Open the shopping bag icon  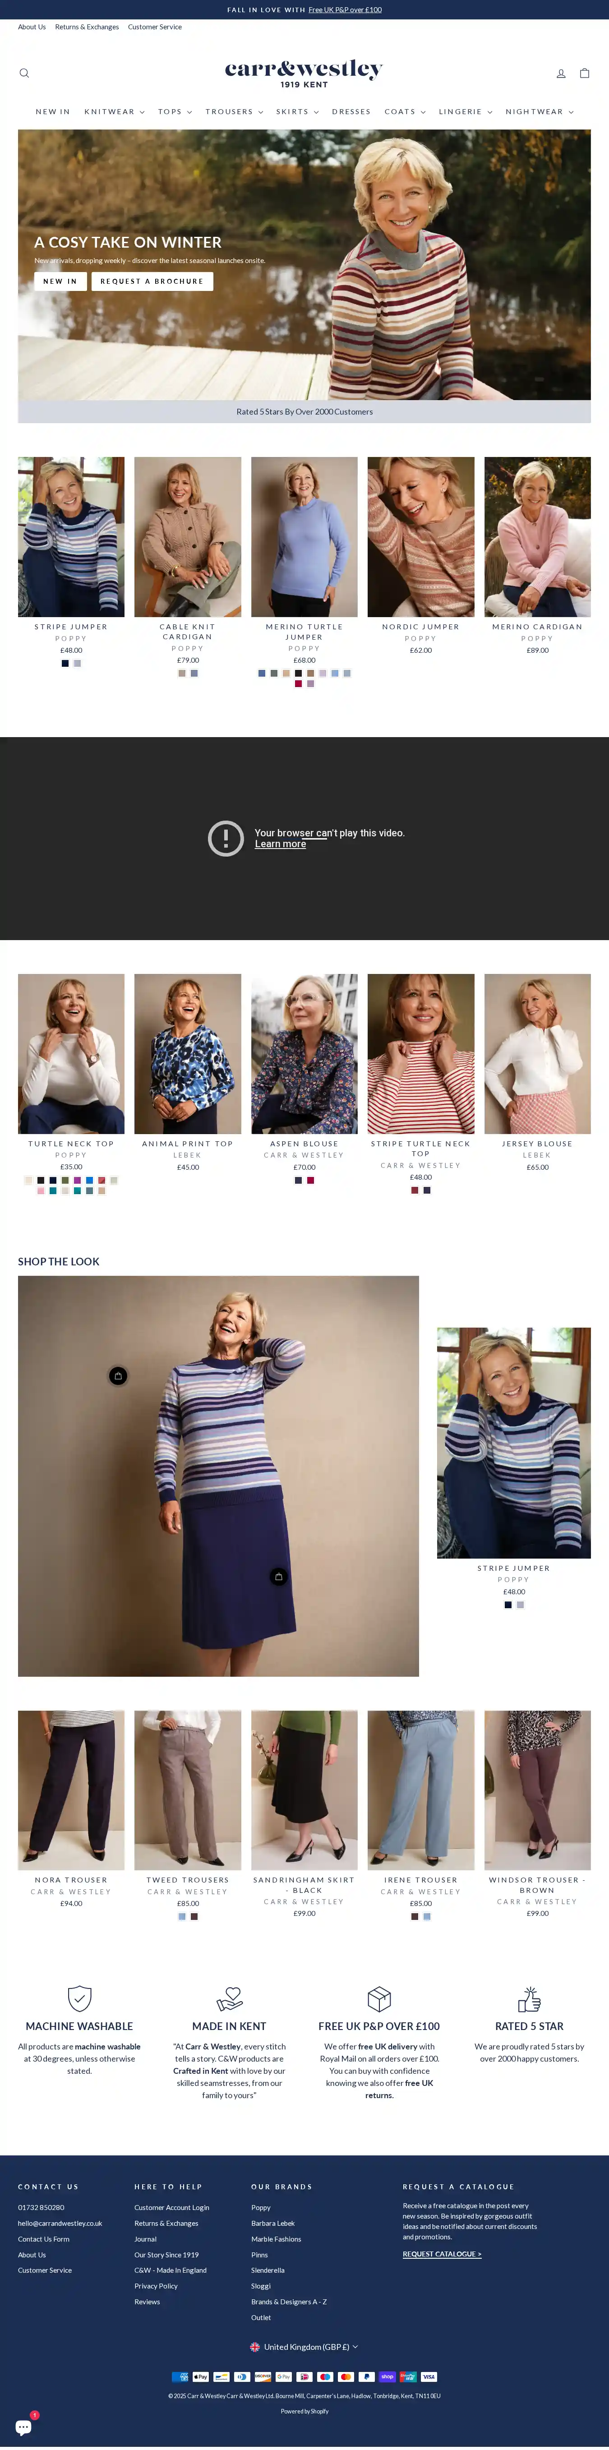(584, 73)
